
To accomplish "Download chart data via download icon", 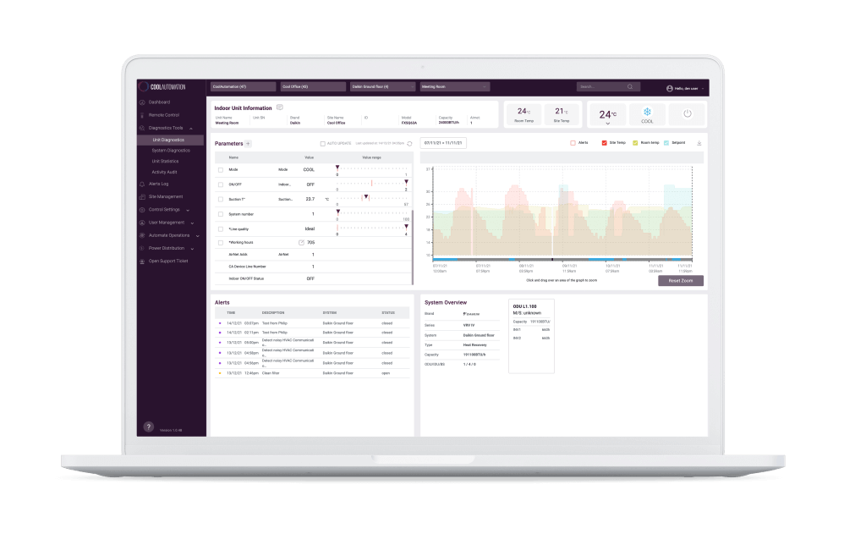I will 699,143.
